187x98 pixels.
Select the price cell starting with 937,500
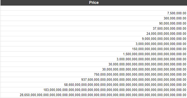point(94,80)
